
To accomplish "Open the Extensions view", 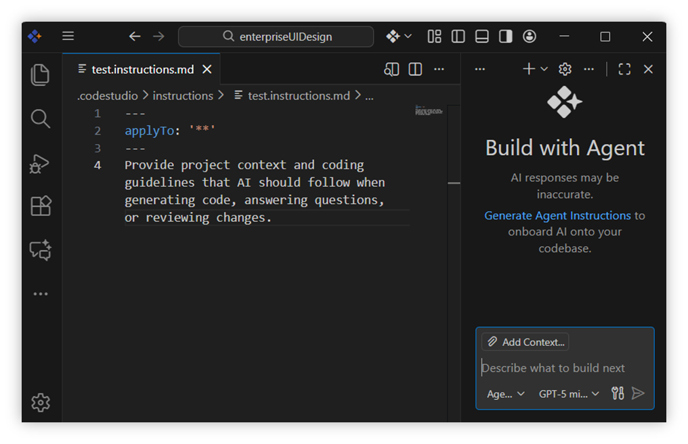I will point(41,206).
